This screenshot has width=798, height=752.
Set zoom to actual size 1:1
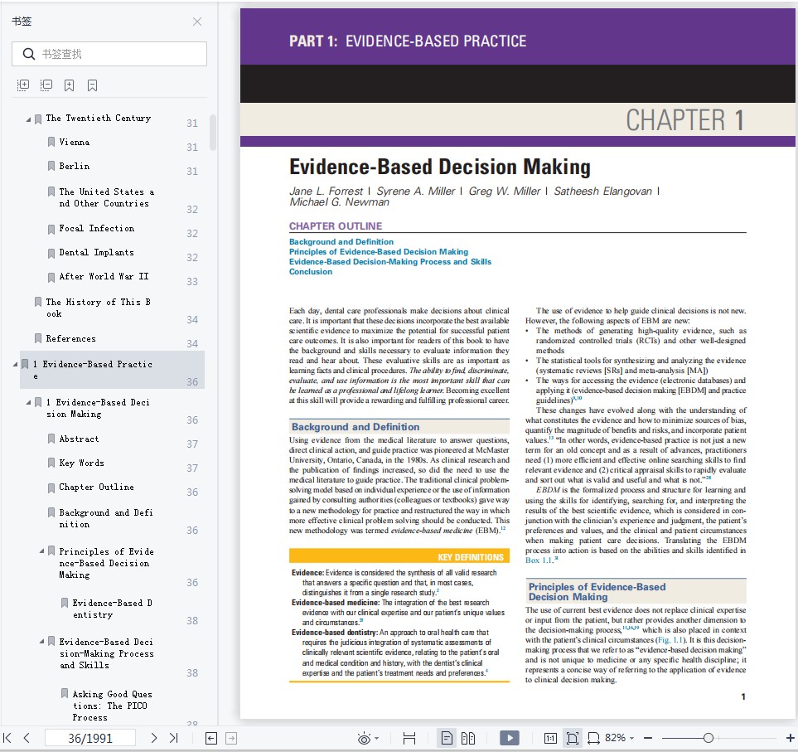550,738
